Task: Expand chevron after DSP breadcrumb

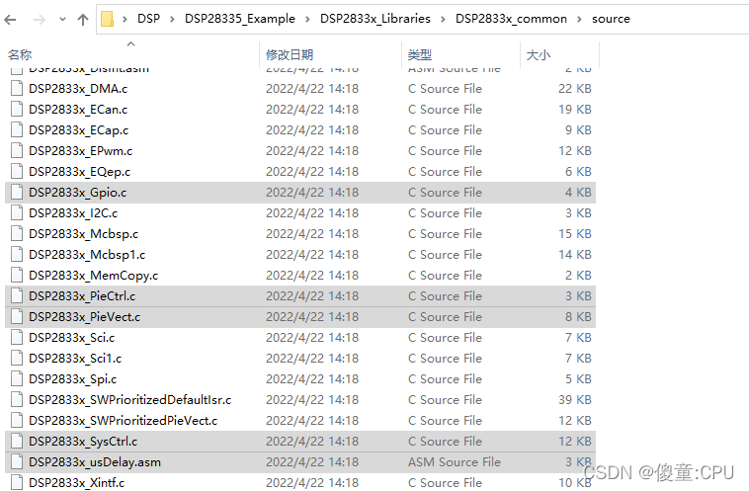Action: tap(173, 19)
